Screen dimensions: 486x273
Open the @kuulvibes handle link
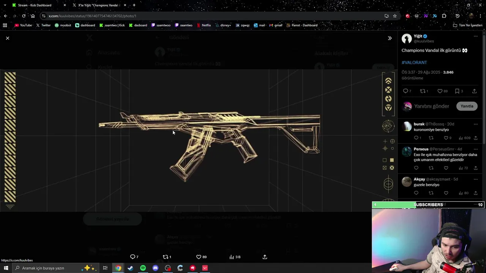tap(424, 41)
